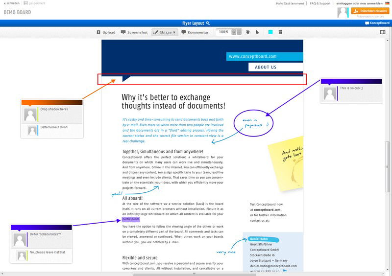Click the handwritten 'very nice' sketch note
Viewport: 392px width, 276px height.
(x=226, y=253)
